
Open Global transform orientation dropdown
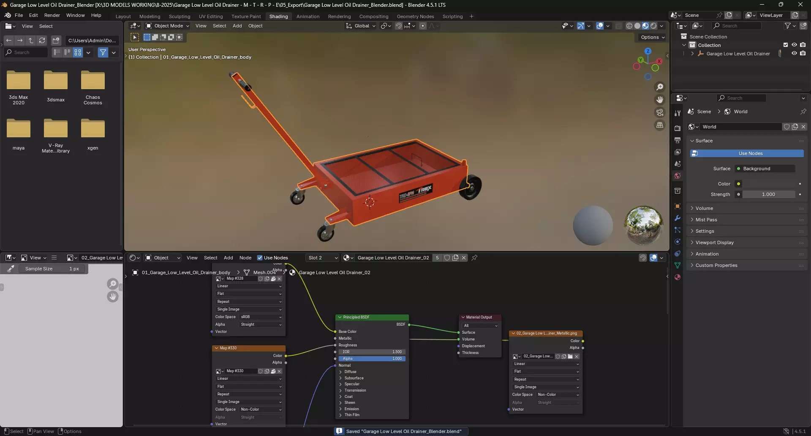pos(360,26)
